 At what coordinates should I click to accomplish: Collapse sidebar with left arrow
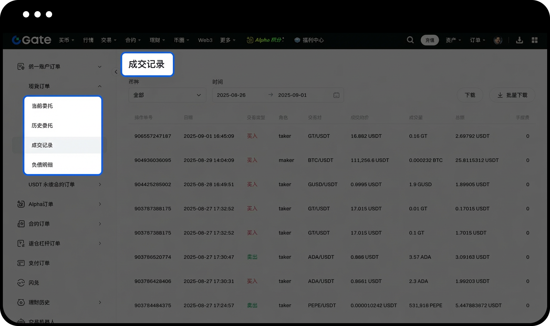coord(116,72)
